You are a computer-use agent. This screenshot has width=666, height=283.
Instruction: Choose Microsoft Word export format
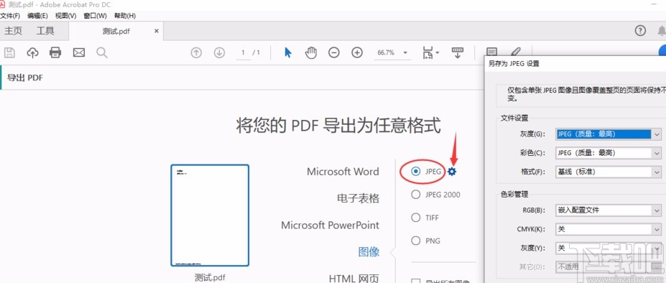pyautogui.click(x=343, y=172)
